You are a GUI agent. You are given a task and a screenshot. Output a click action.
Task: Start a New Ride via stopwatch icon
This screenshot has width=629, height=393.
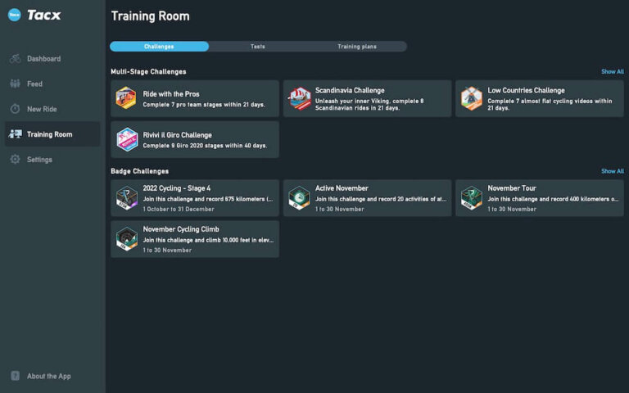coord(15,109)
